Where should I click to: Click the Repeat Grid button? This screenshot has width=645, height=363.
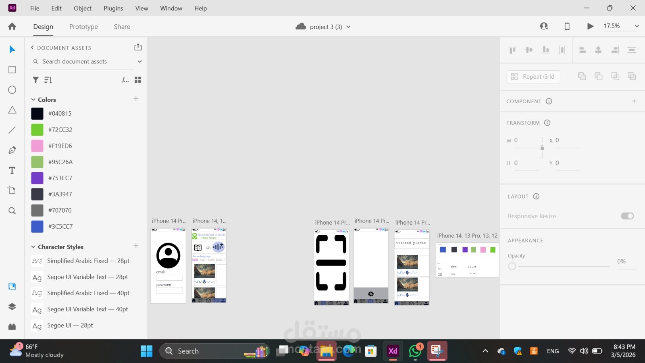click(533, 77)
